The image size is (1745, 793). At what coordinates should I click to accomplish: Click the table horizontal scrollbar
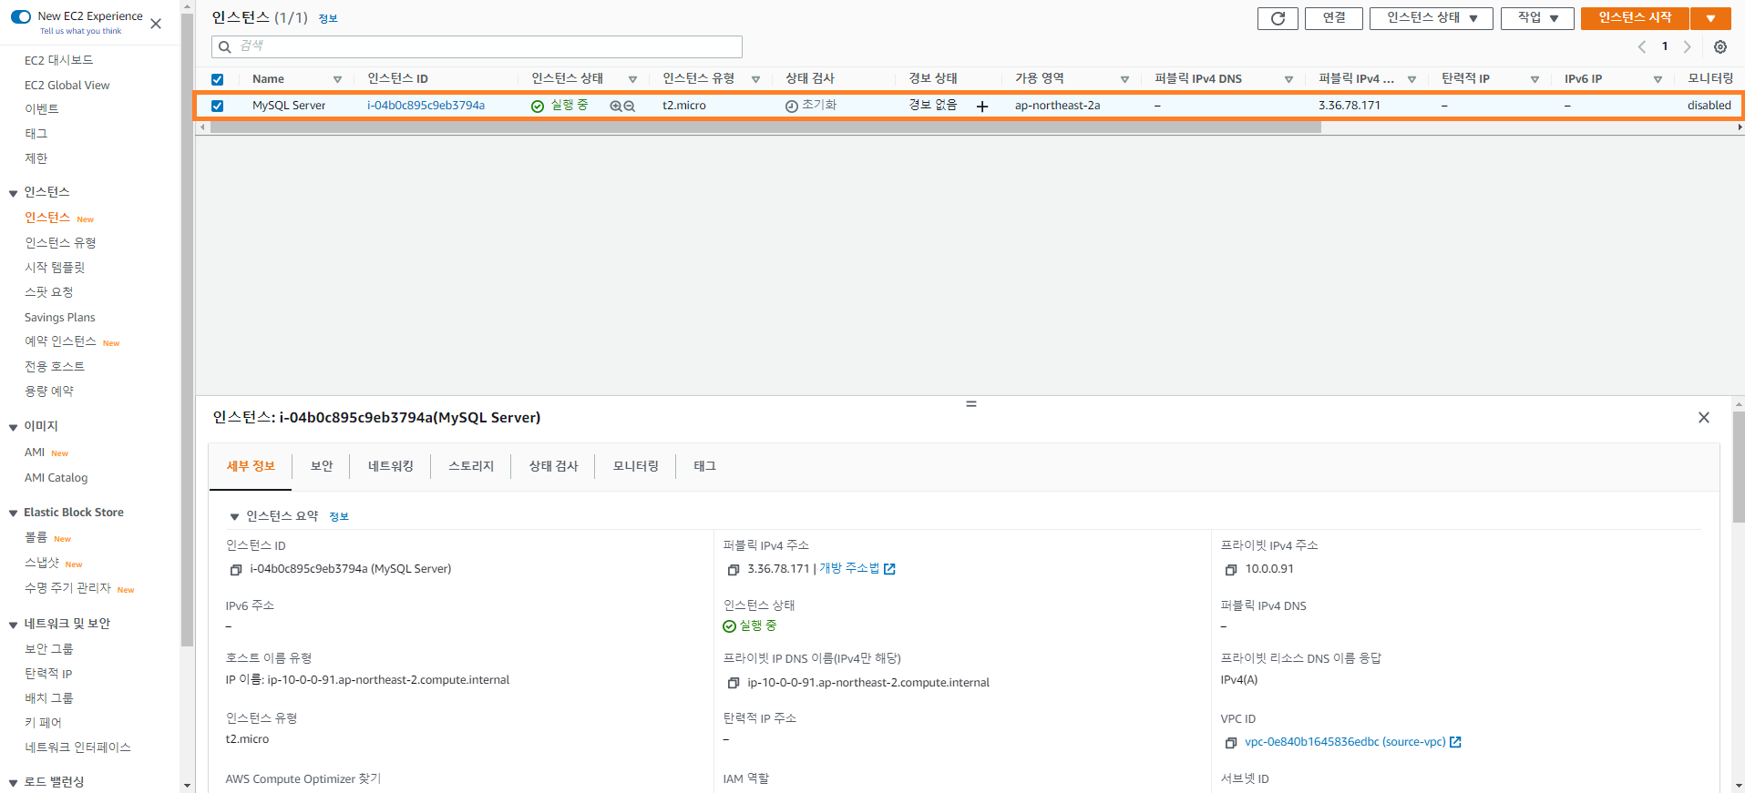pyautogui.click(x=765, y=127)
